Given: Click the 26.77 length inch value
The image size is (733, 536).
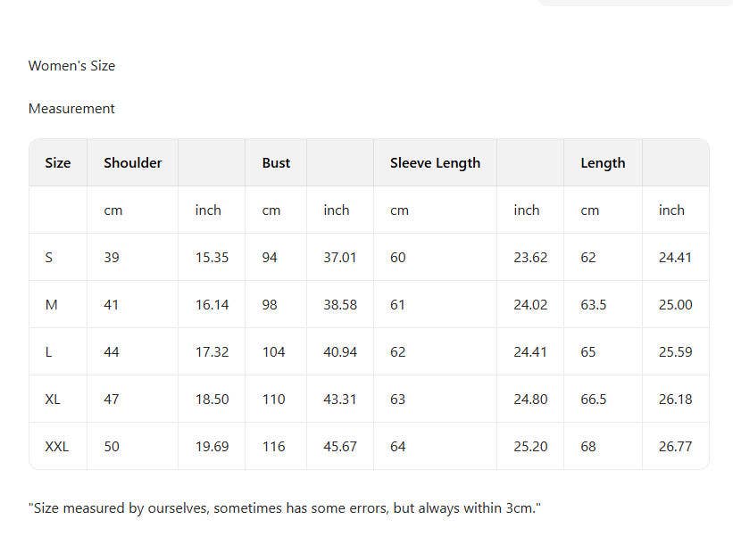Looking at the screenshot, I should 675,447.
